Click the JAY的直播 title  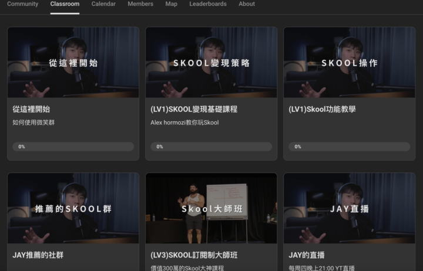307,255
